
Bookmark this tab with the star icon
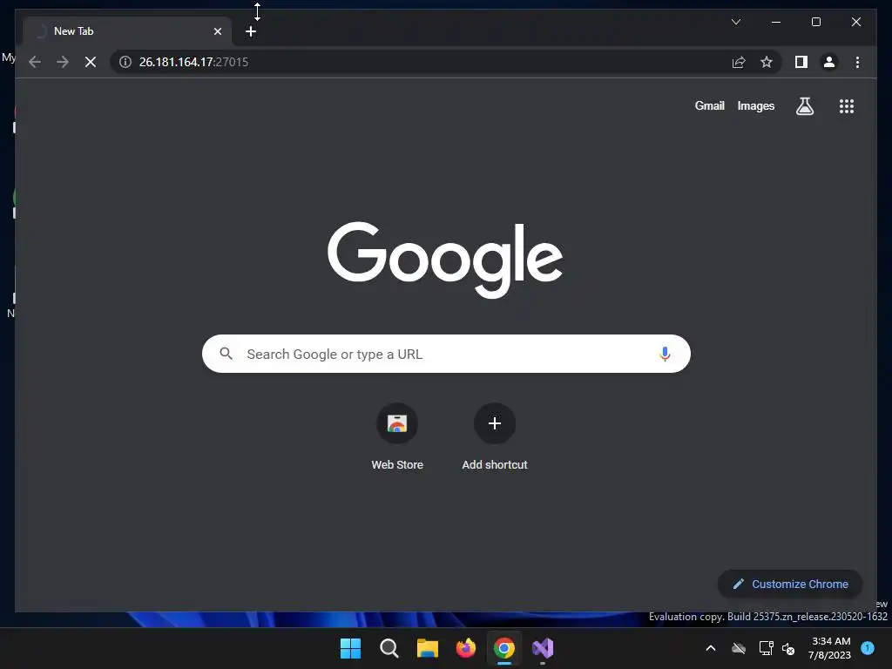(767, 62)
